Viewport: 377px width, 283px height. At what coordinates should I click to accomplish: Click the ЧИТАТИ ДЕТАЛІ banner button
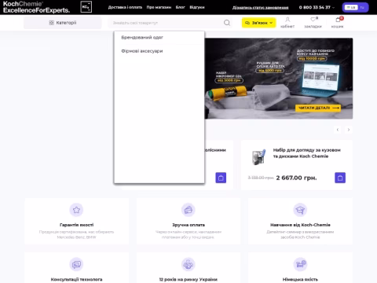point(318,108)
